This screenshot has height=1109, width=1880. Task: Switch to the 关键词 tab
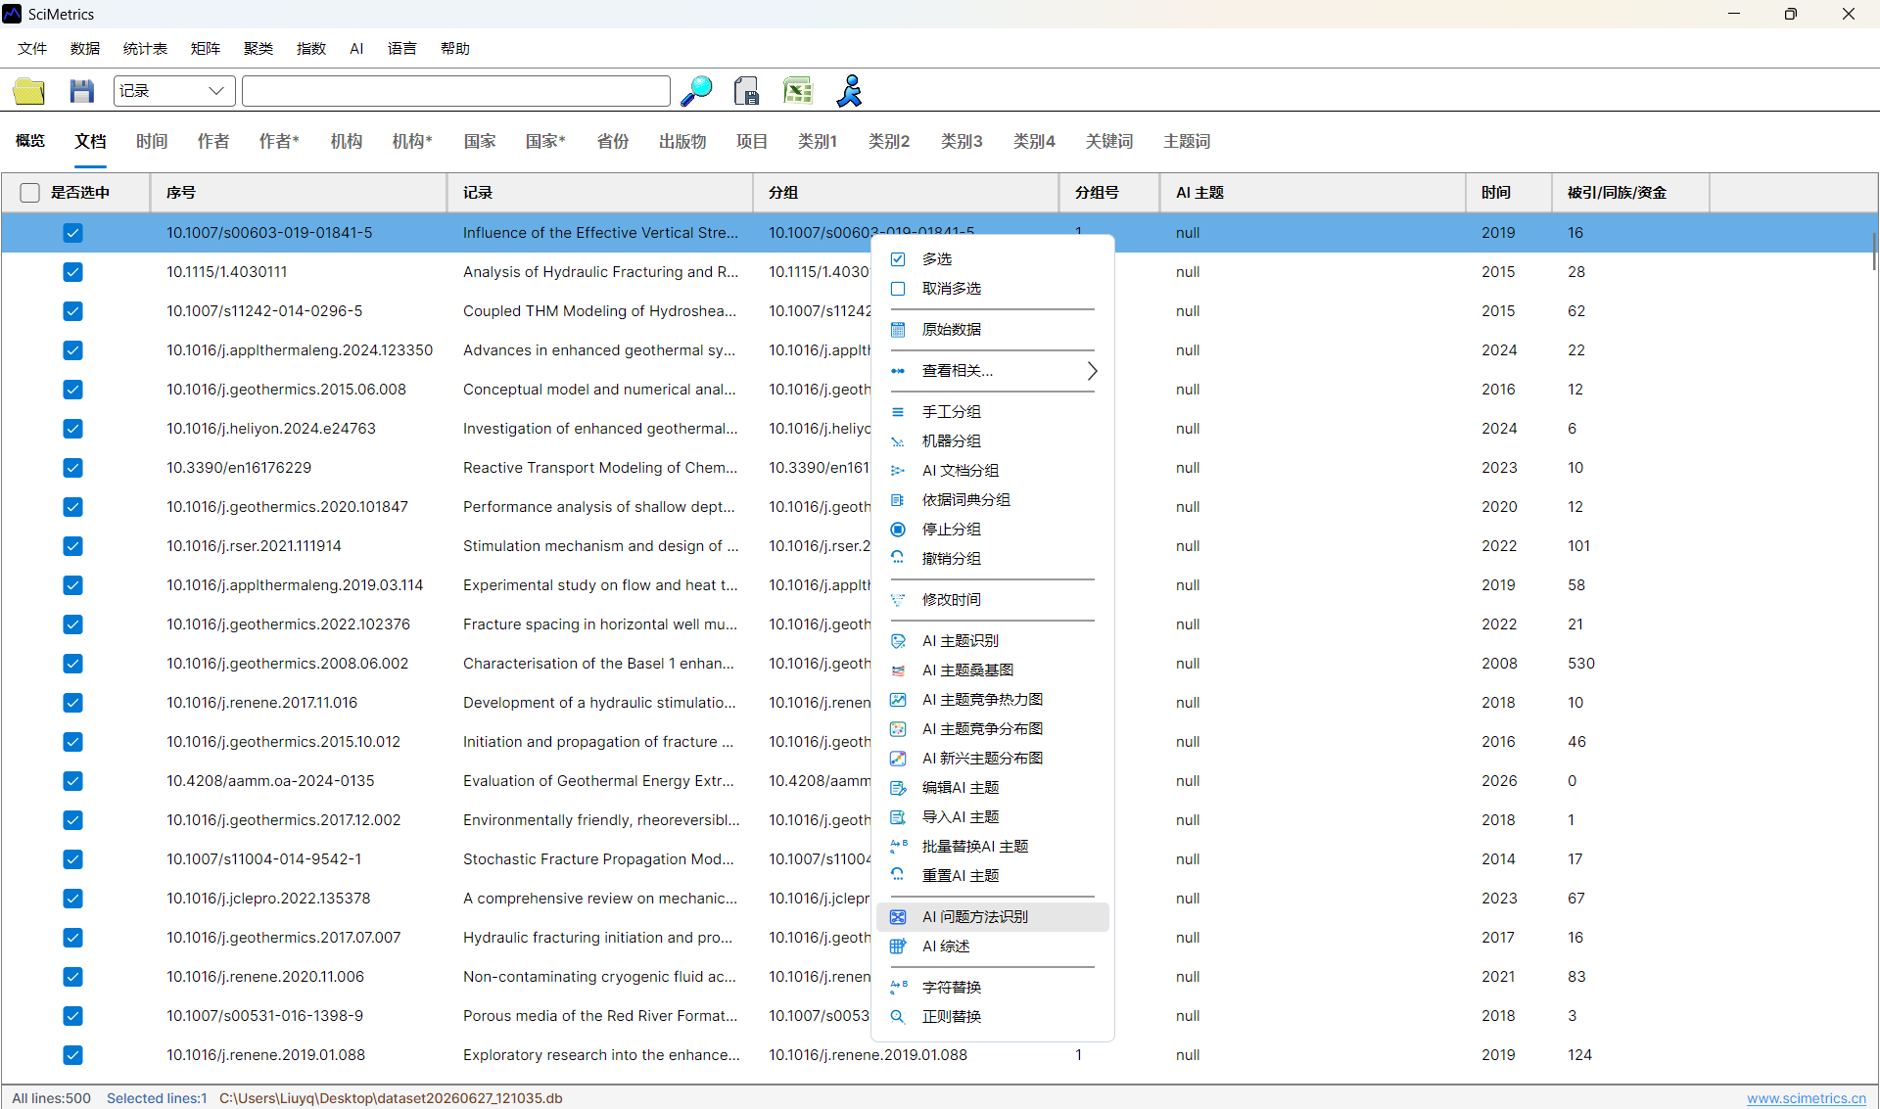pyautogui.click(x=1109, y=142)
